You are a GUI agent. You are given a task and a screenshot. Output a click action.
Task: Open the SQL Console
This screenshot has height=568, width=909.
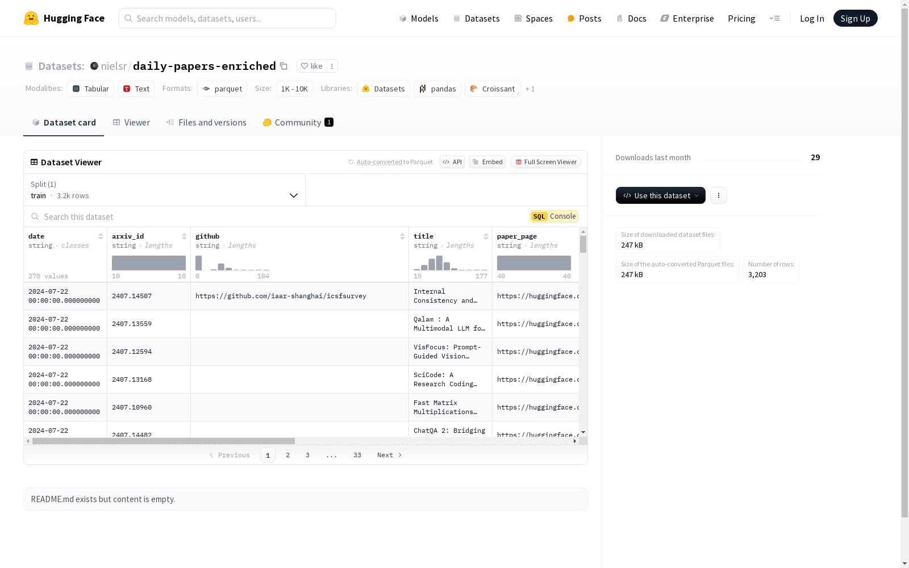pyautogui.click(x=554, y=216)
